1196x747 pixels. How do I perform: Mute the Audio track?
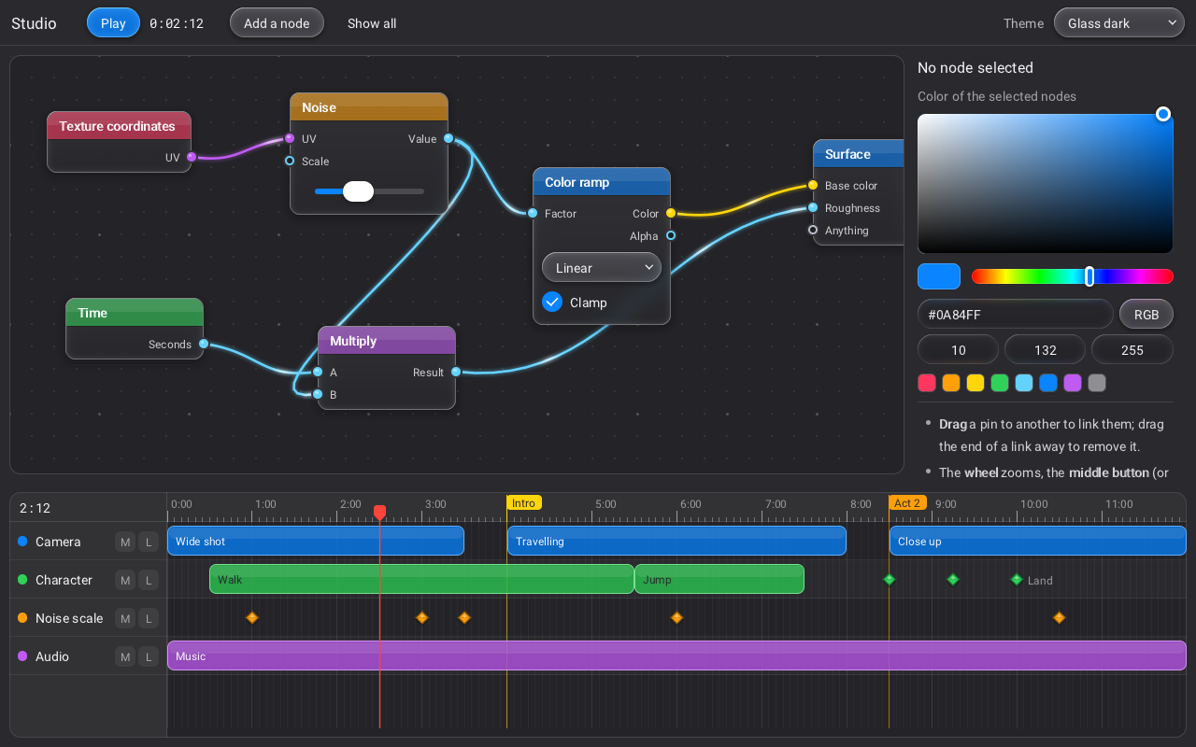(124, 656)
